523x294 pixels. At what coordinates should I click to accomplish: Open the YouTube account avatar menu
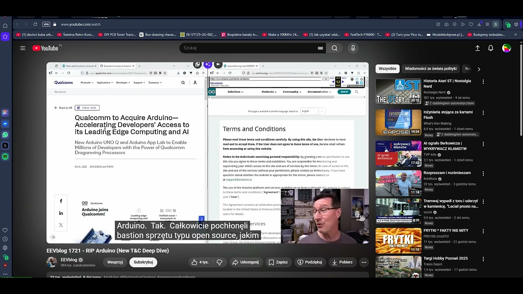(507, 48)
